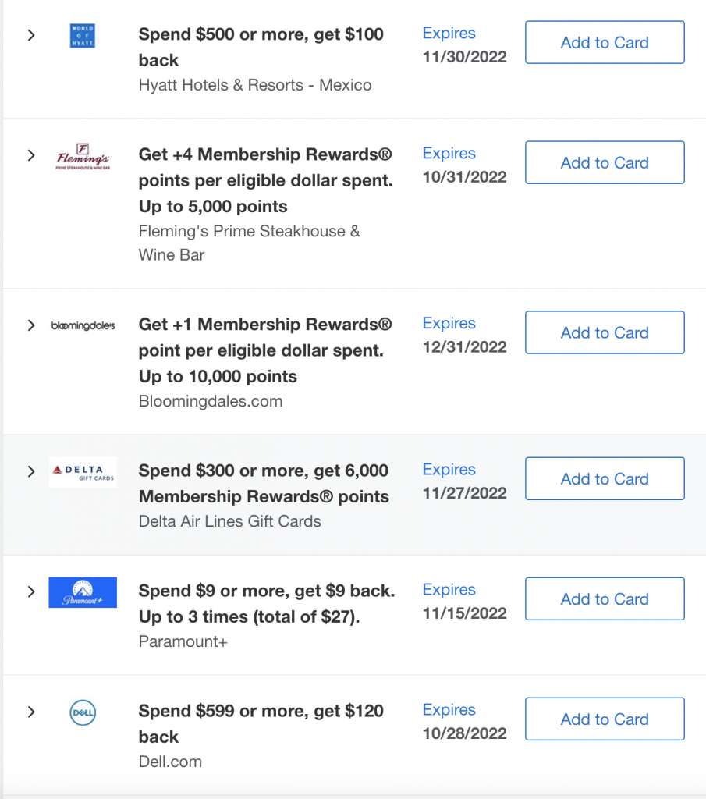Click the Paramount+ logo

(x=82, y=592)
